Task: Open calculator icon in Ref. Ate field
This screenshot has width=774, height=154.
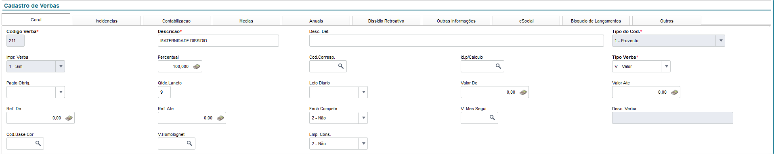Action: click(220, 118)
